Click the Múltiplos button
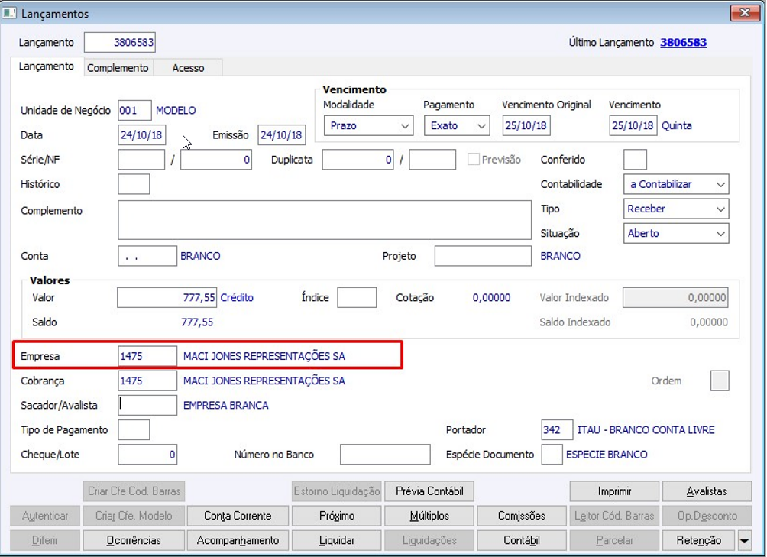 coord(429,516)
